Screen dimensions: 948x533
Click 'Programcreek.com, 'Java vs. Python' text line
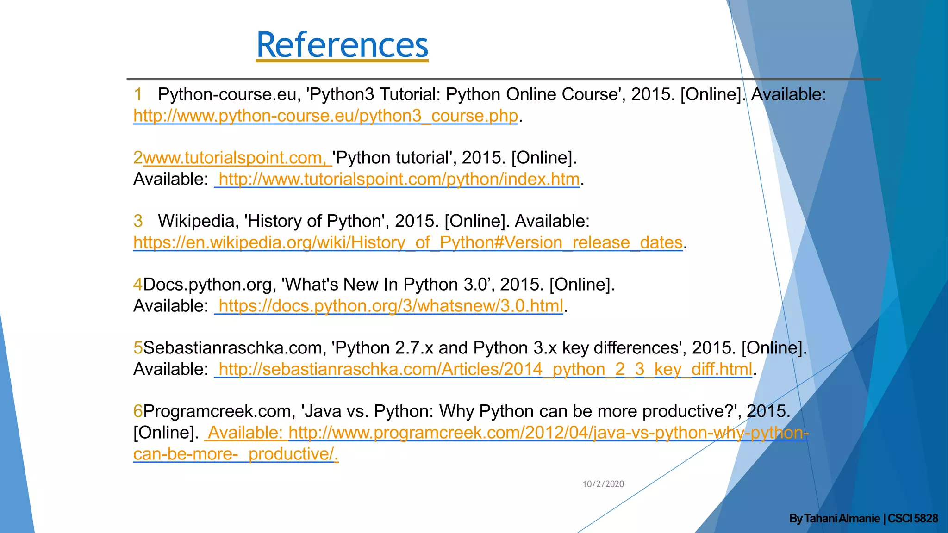(467, 411)
